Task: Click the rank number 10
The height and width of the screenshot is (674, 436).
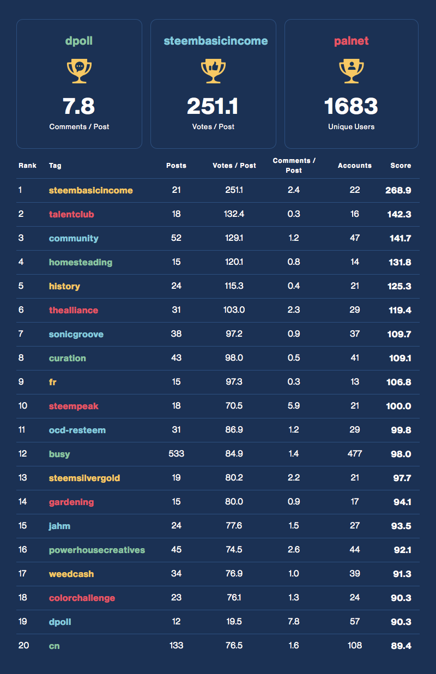Action: tap(23, 406)
